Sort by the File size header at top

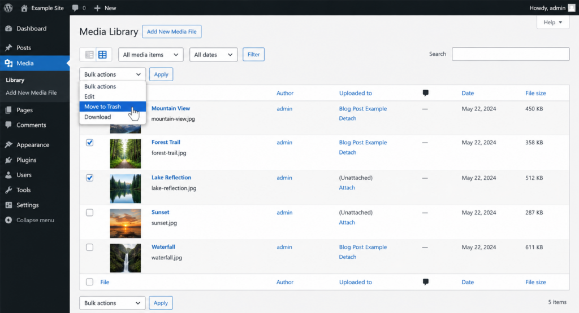tap(535, 93)
